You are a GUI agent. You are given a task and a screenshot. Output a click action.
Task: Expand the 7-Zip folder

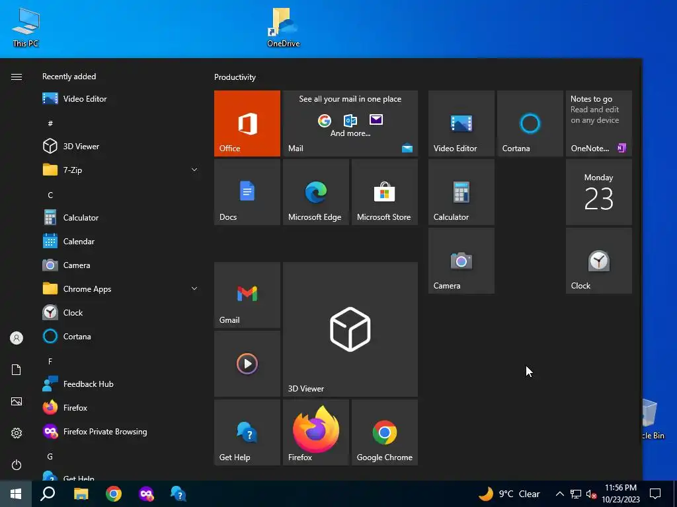[x=120, y=170]
